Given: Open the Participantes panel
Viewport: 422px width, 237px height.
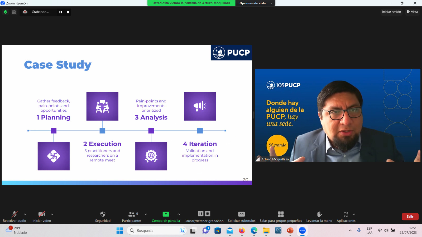Looking at the screenshot, I should coord(132,214).
